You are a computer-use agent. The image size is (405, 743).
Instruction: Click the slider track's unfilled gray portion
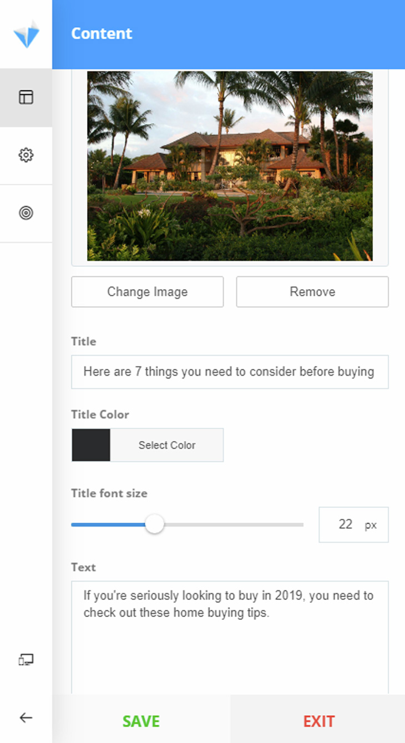[x=234, y=524]
